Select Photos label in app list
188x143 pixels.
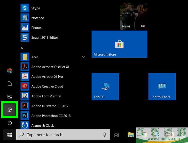36,28
